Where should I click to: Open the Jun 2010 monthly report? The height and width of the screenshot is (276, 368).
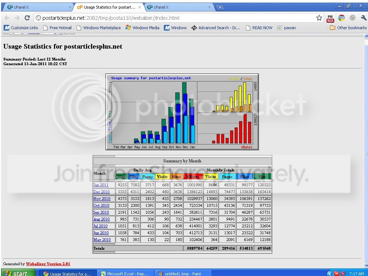(x=101, y=232)
